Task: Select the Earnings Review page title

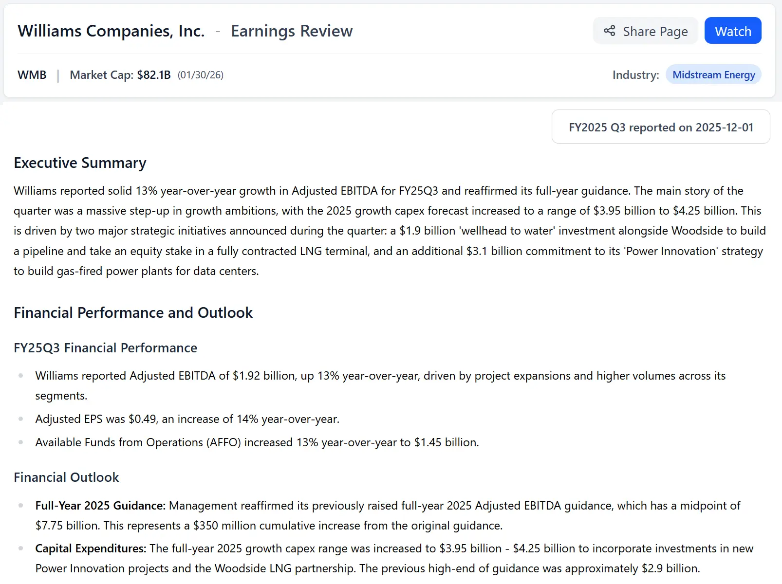Action: (x=292, y=31)
